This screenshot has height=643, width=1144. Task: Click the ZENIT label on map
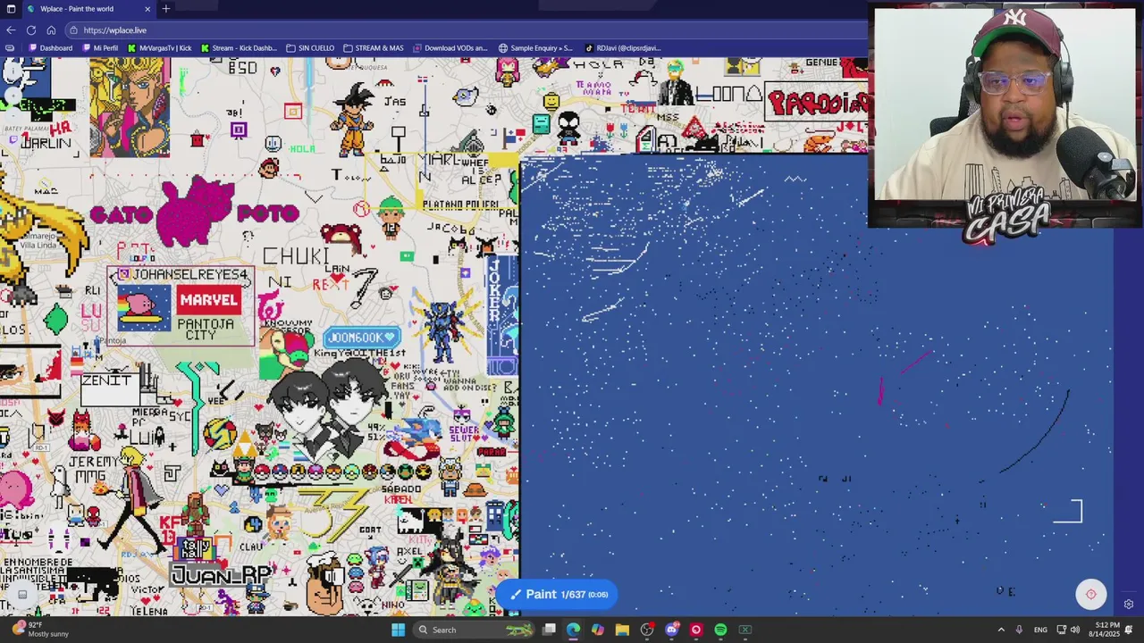106,380
